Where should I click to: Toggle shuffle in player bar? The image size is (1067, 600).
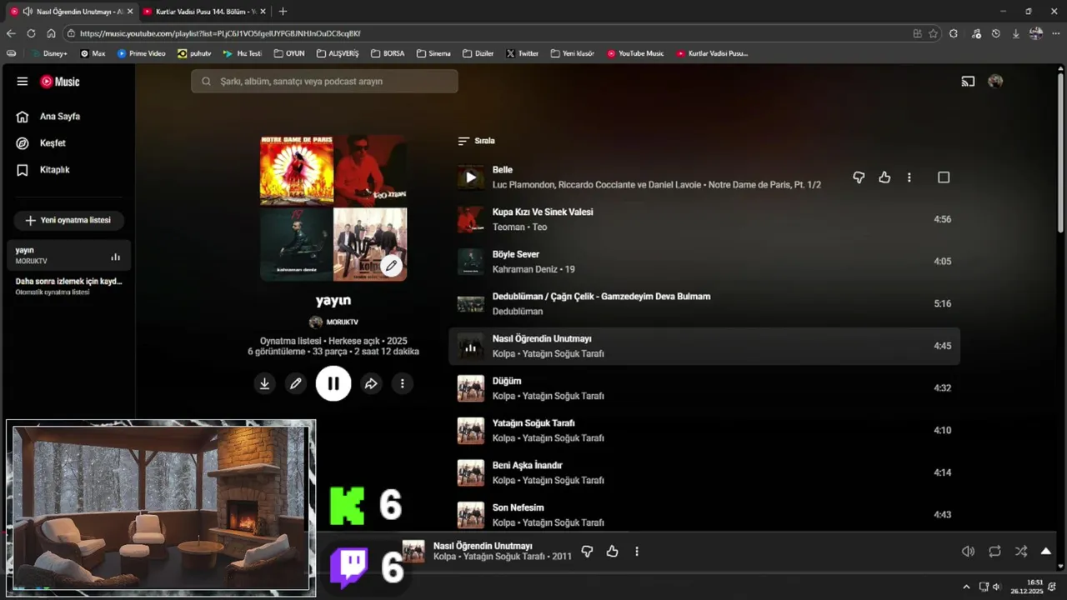[x=1021, y=552]
